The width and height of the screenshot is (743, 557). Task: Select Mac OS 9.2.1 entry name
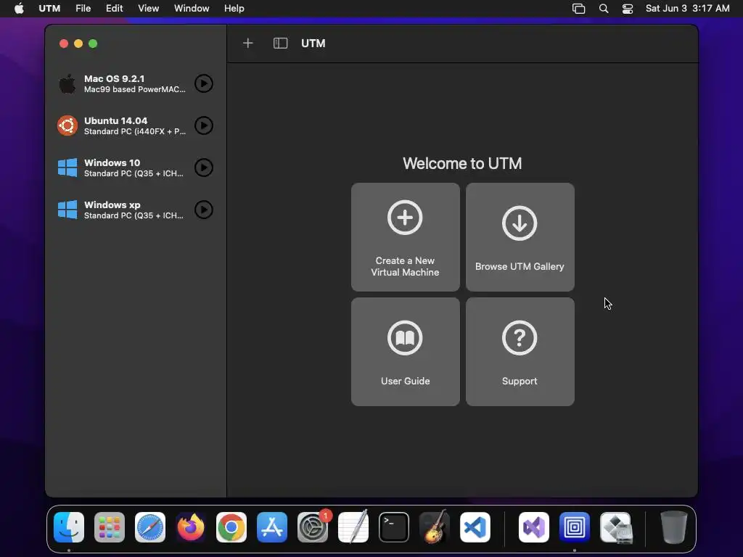(x=114, y=78)
